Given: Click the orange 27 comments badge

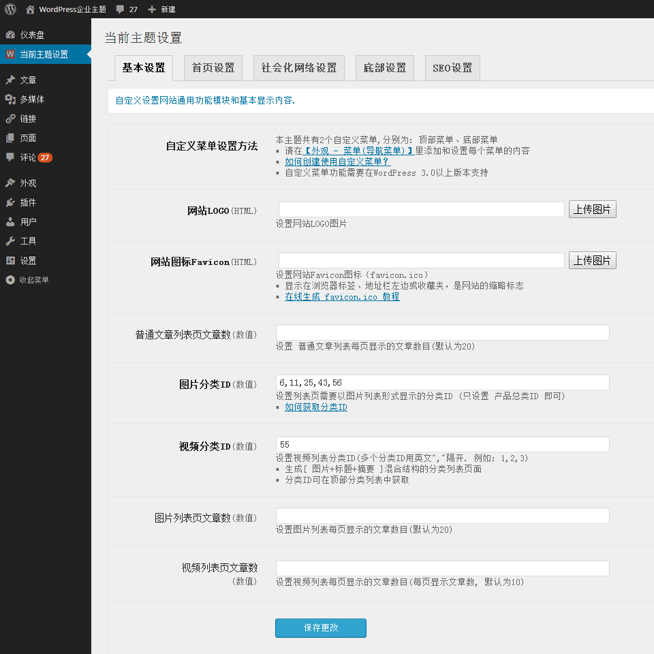Looking at the screenshot, I should point(45,157).
